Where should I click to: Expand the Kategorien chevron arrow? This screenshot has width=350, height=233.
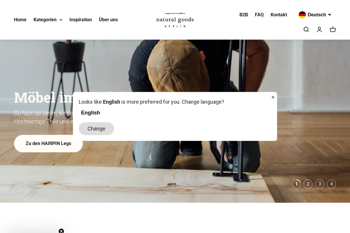(61, 20)
